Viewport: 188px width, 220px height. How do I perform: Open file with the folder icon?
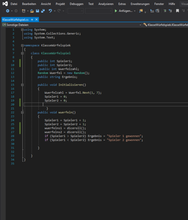[x=32, y=11]
